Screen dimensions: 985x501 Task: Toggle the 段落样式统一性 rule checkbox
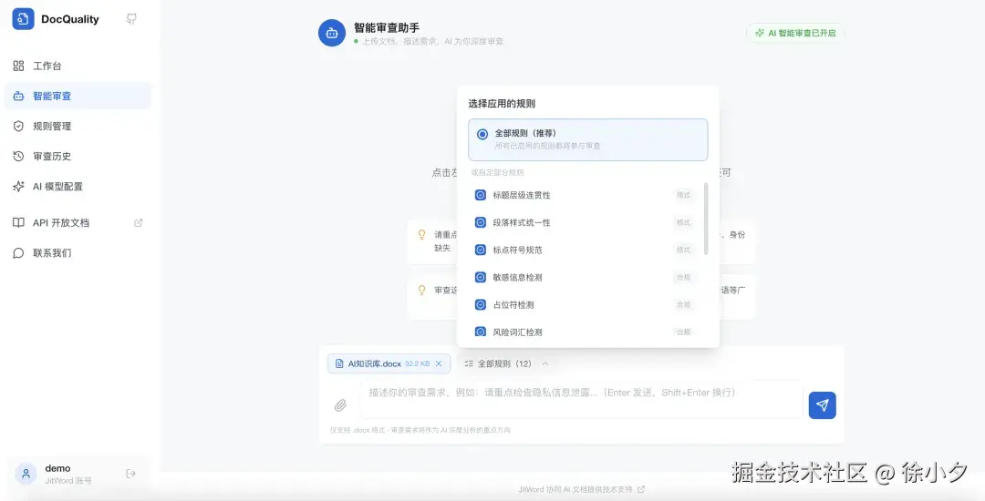pyautogui.click(x=481, y=222)
